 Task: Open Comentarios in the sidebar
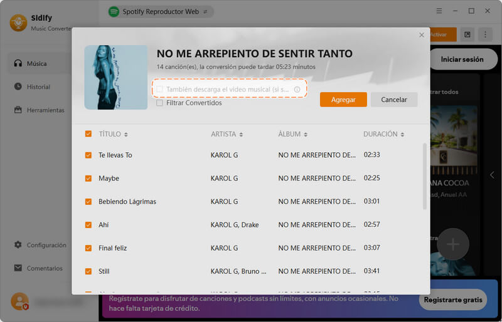tap(40, 268)
